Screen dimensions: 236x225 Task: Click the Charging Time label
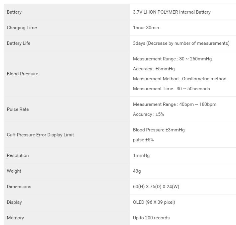[x=22, y=28]
